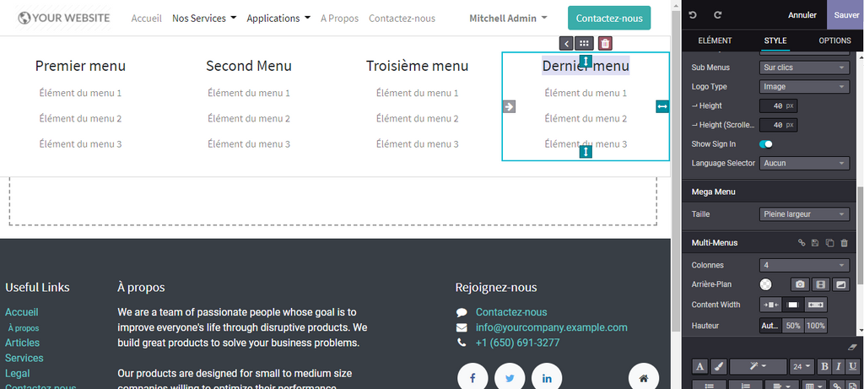This screenshot has width=864, height=389.
Task: Toggle bold text formatting
Action: 823,366
